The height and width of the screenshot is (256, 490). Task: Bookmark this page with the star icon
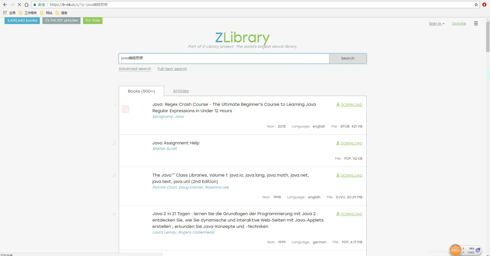476,5
